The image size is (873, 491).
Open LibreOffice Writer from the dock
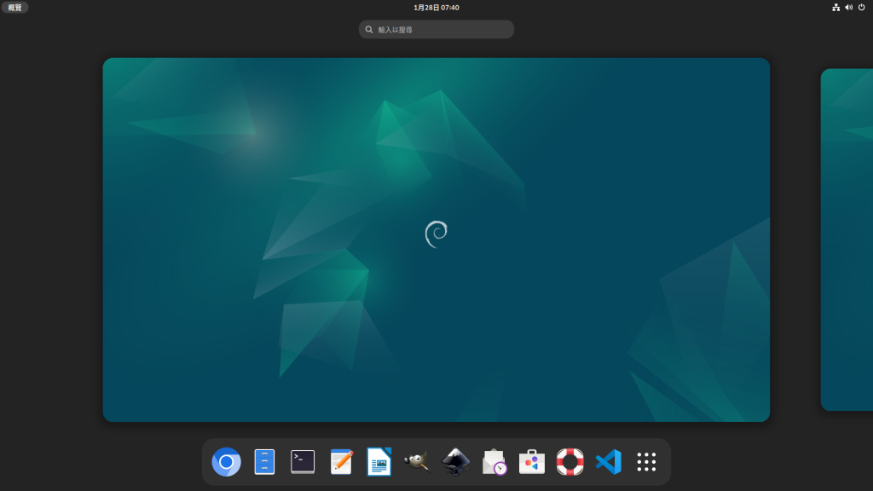click(x=379, y=462)
